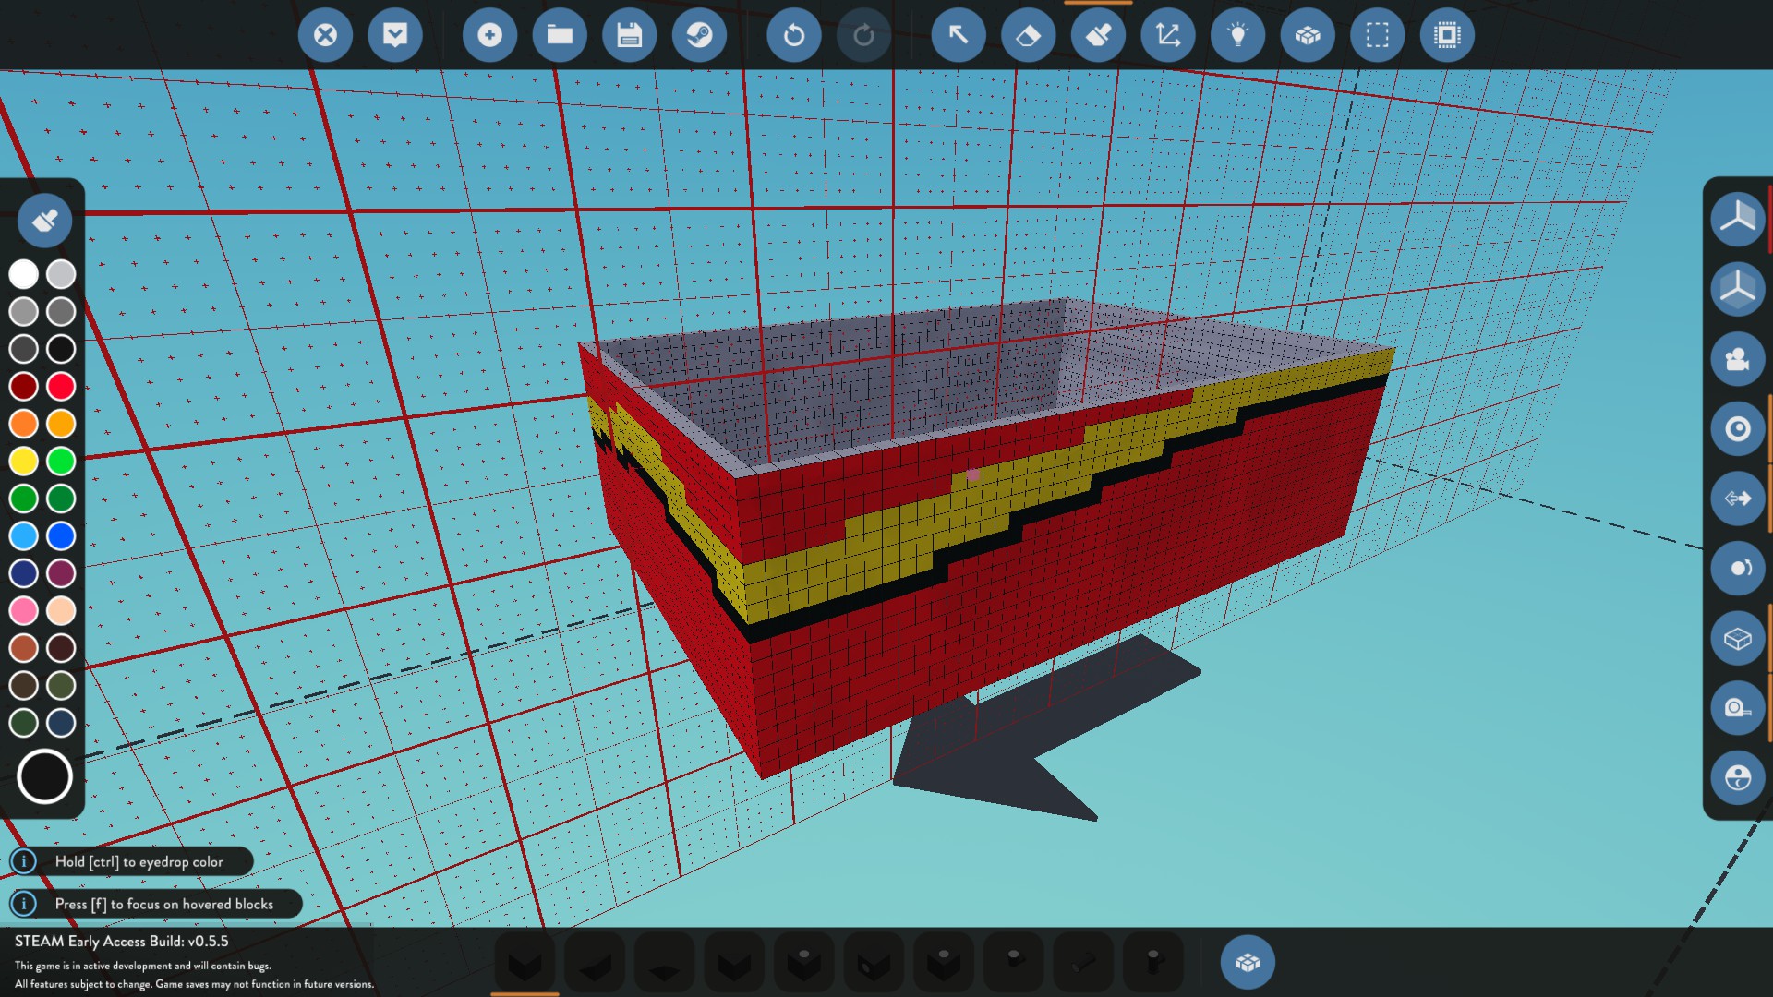
Task: Pick the yellow color swatch
Action: (x=24, y=461)
